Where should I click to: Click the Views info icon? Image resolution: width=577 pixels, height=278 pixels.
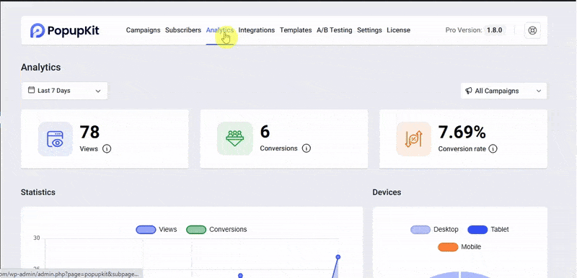pos(107,149)
